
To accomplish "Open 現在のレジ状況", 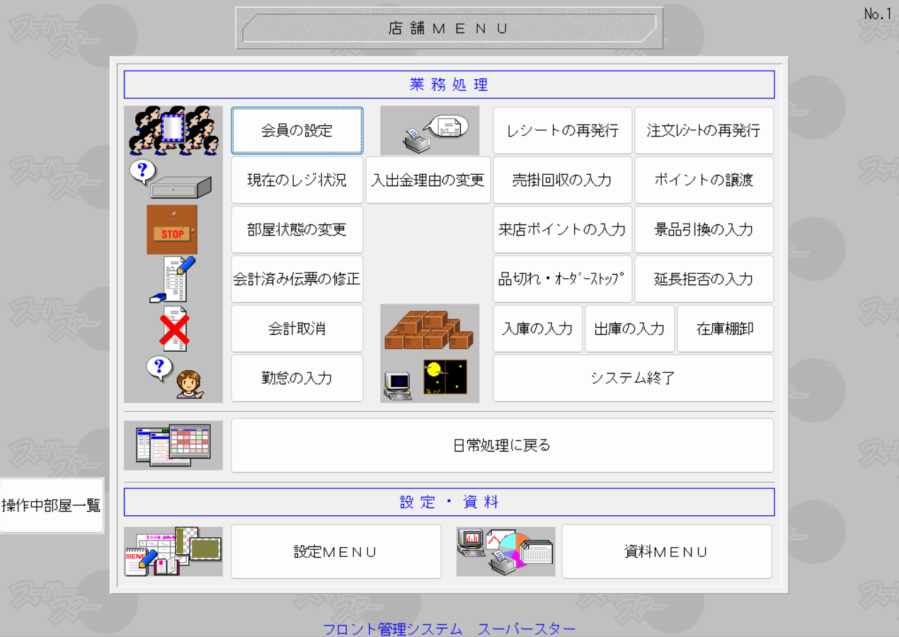I will coord(297,180).
